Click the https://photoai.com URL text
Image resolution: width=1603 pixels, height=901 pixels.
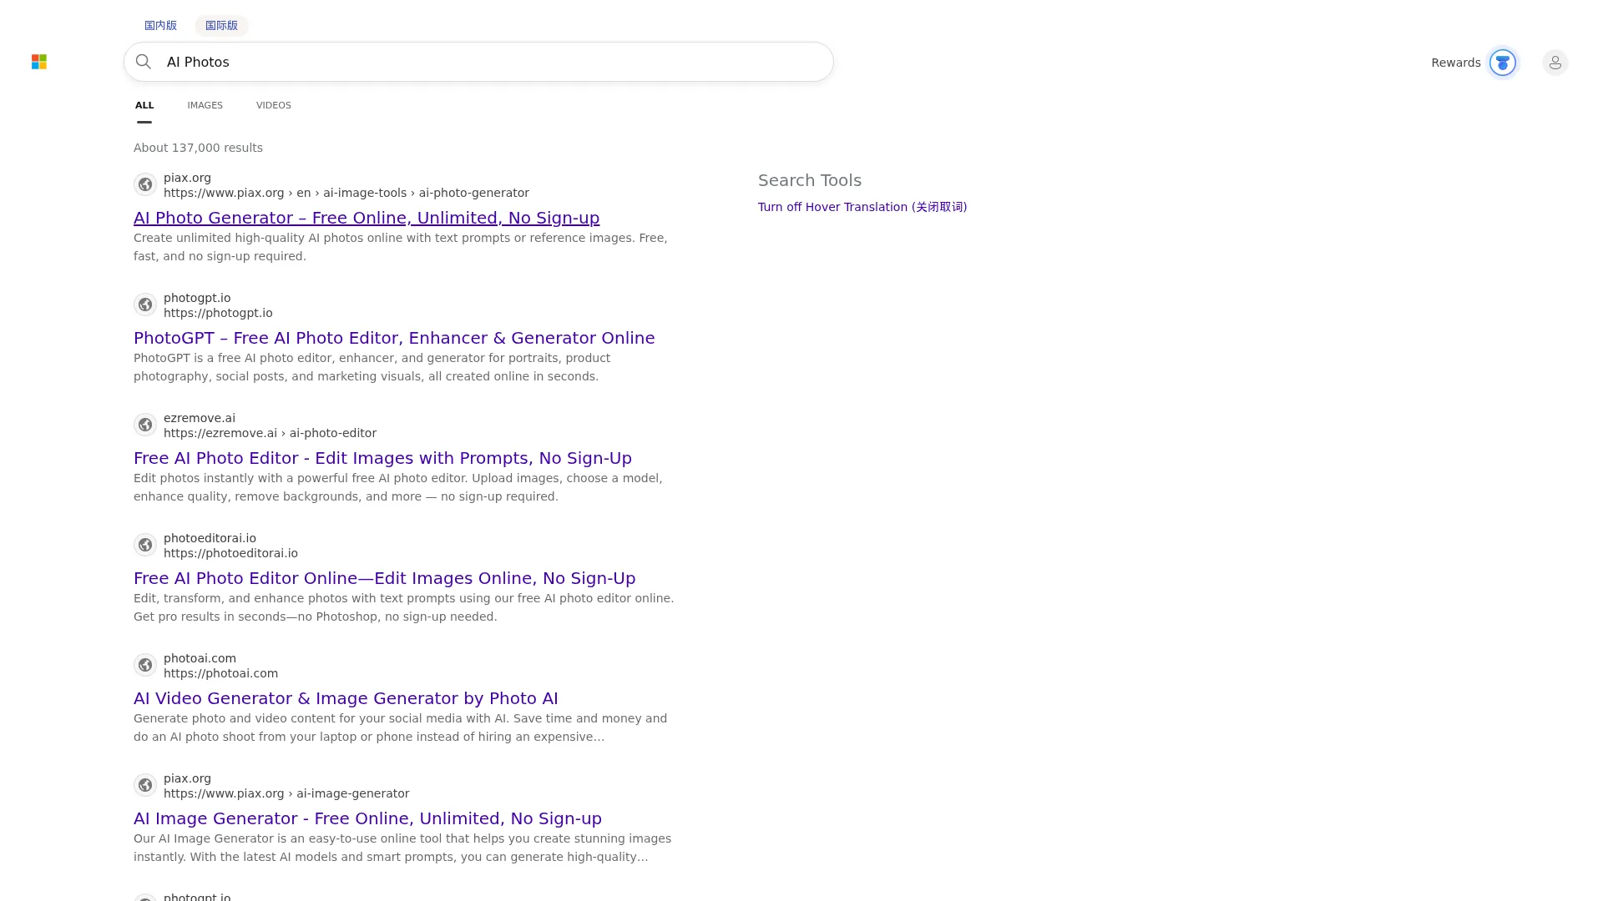coord(220,673)
